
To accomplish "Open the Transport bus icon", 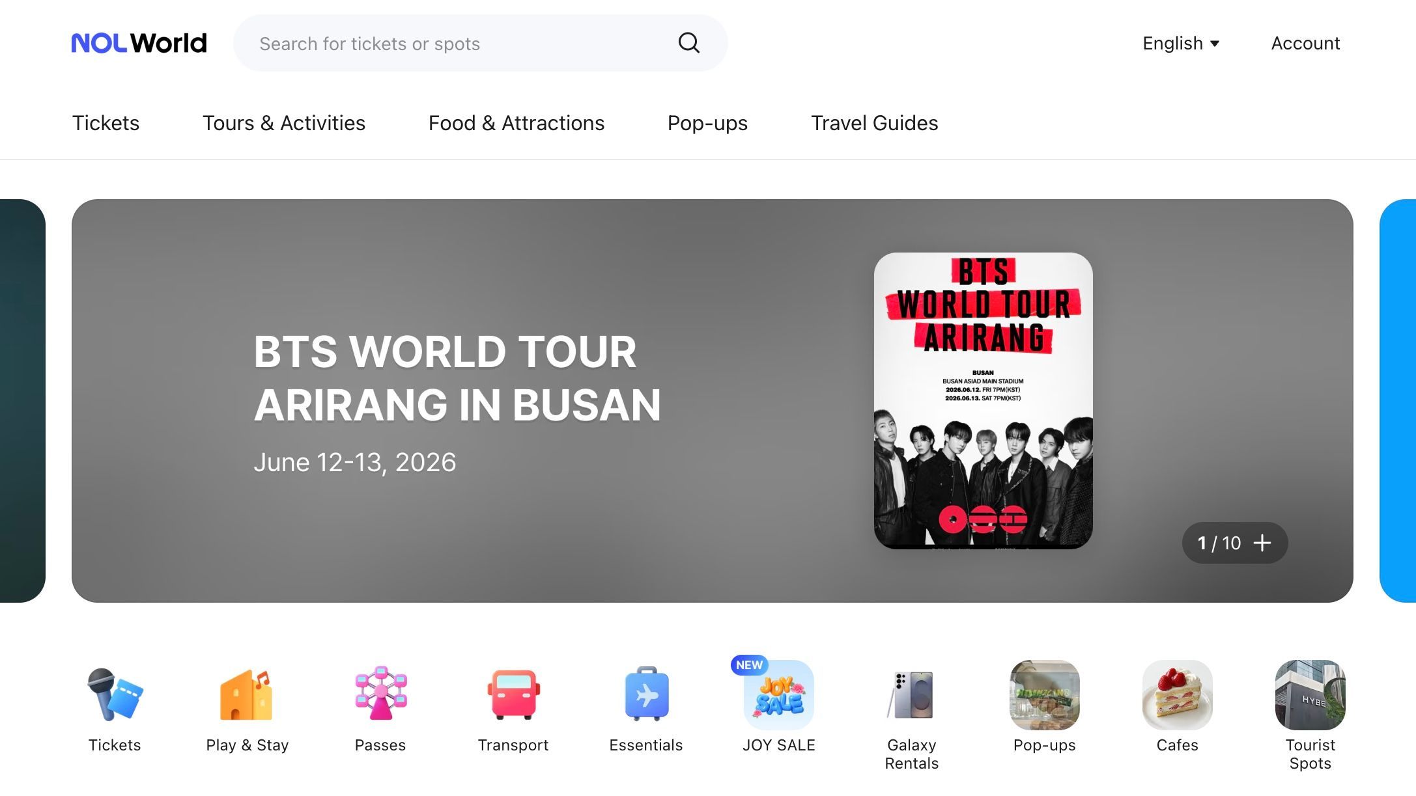I will (513, 694).
